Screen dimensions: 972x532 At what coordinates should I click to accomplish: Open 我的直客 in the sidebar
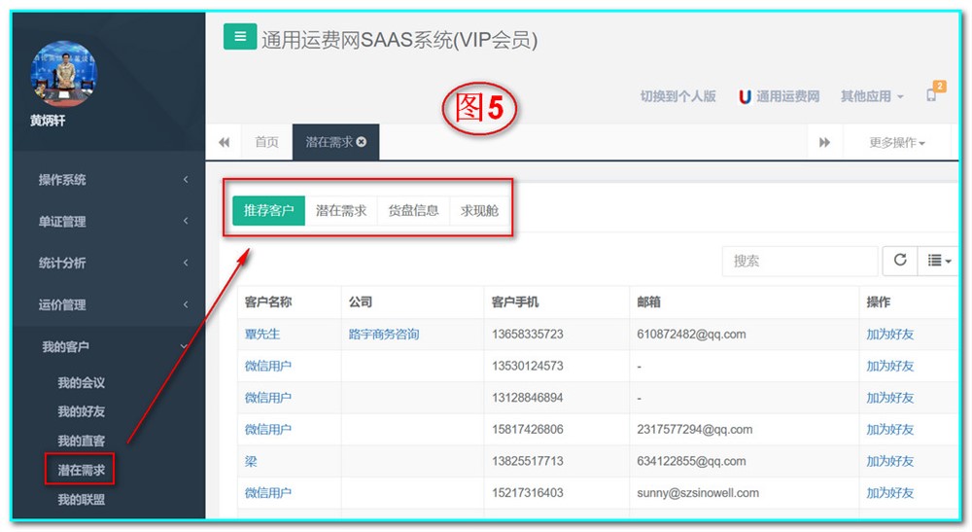[x=82, y=441]
